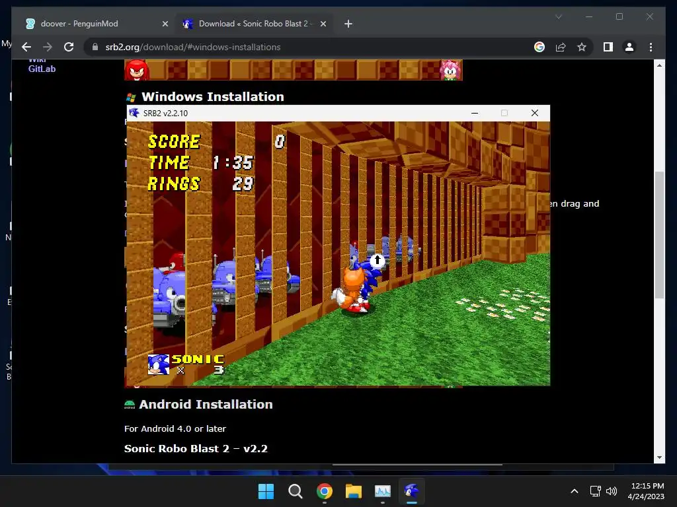Image resolution: width=677 pixels, height=507 pixels.
Task: Click the Chrome icon in the taskbar
Action: click(x=324, y=491)
